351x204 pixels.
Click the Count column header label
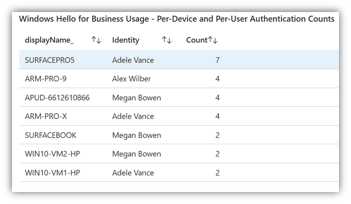tap(196, 40)
